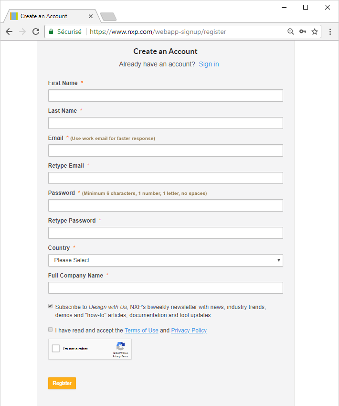Viewport: 339px width, 406px height.
Task: Click the First Name input field
Action: [165, 96]
